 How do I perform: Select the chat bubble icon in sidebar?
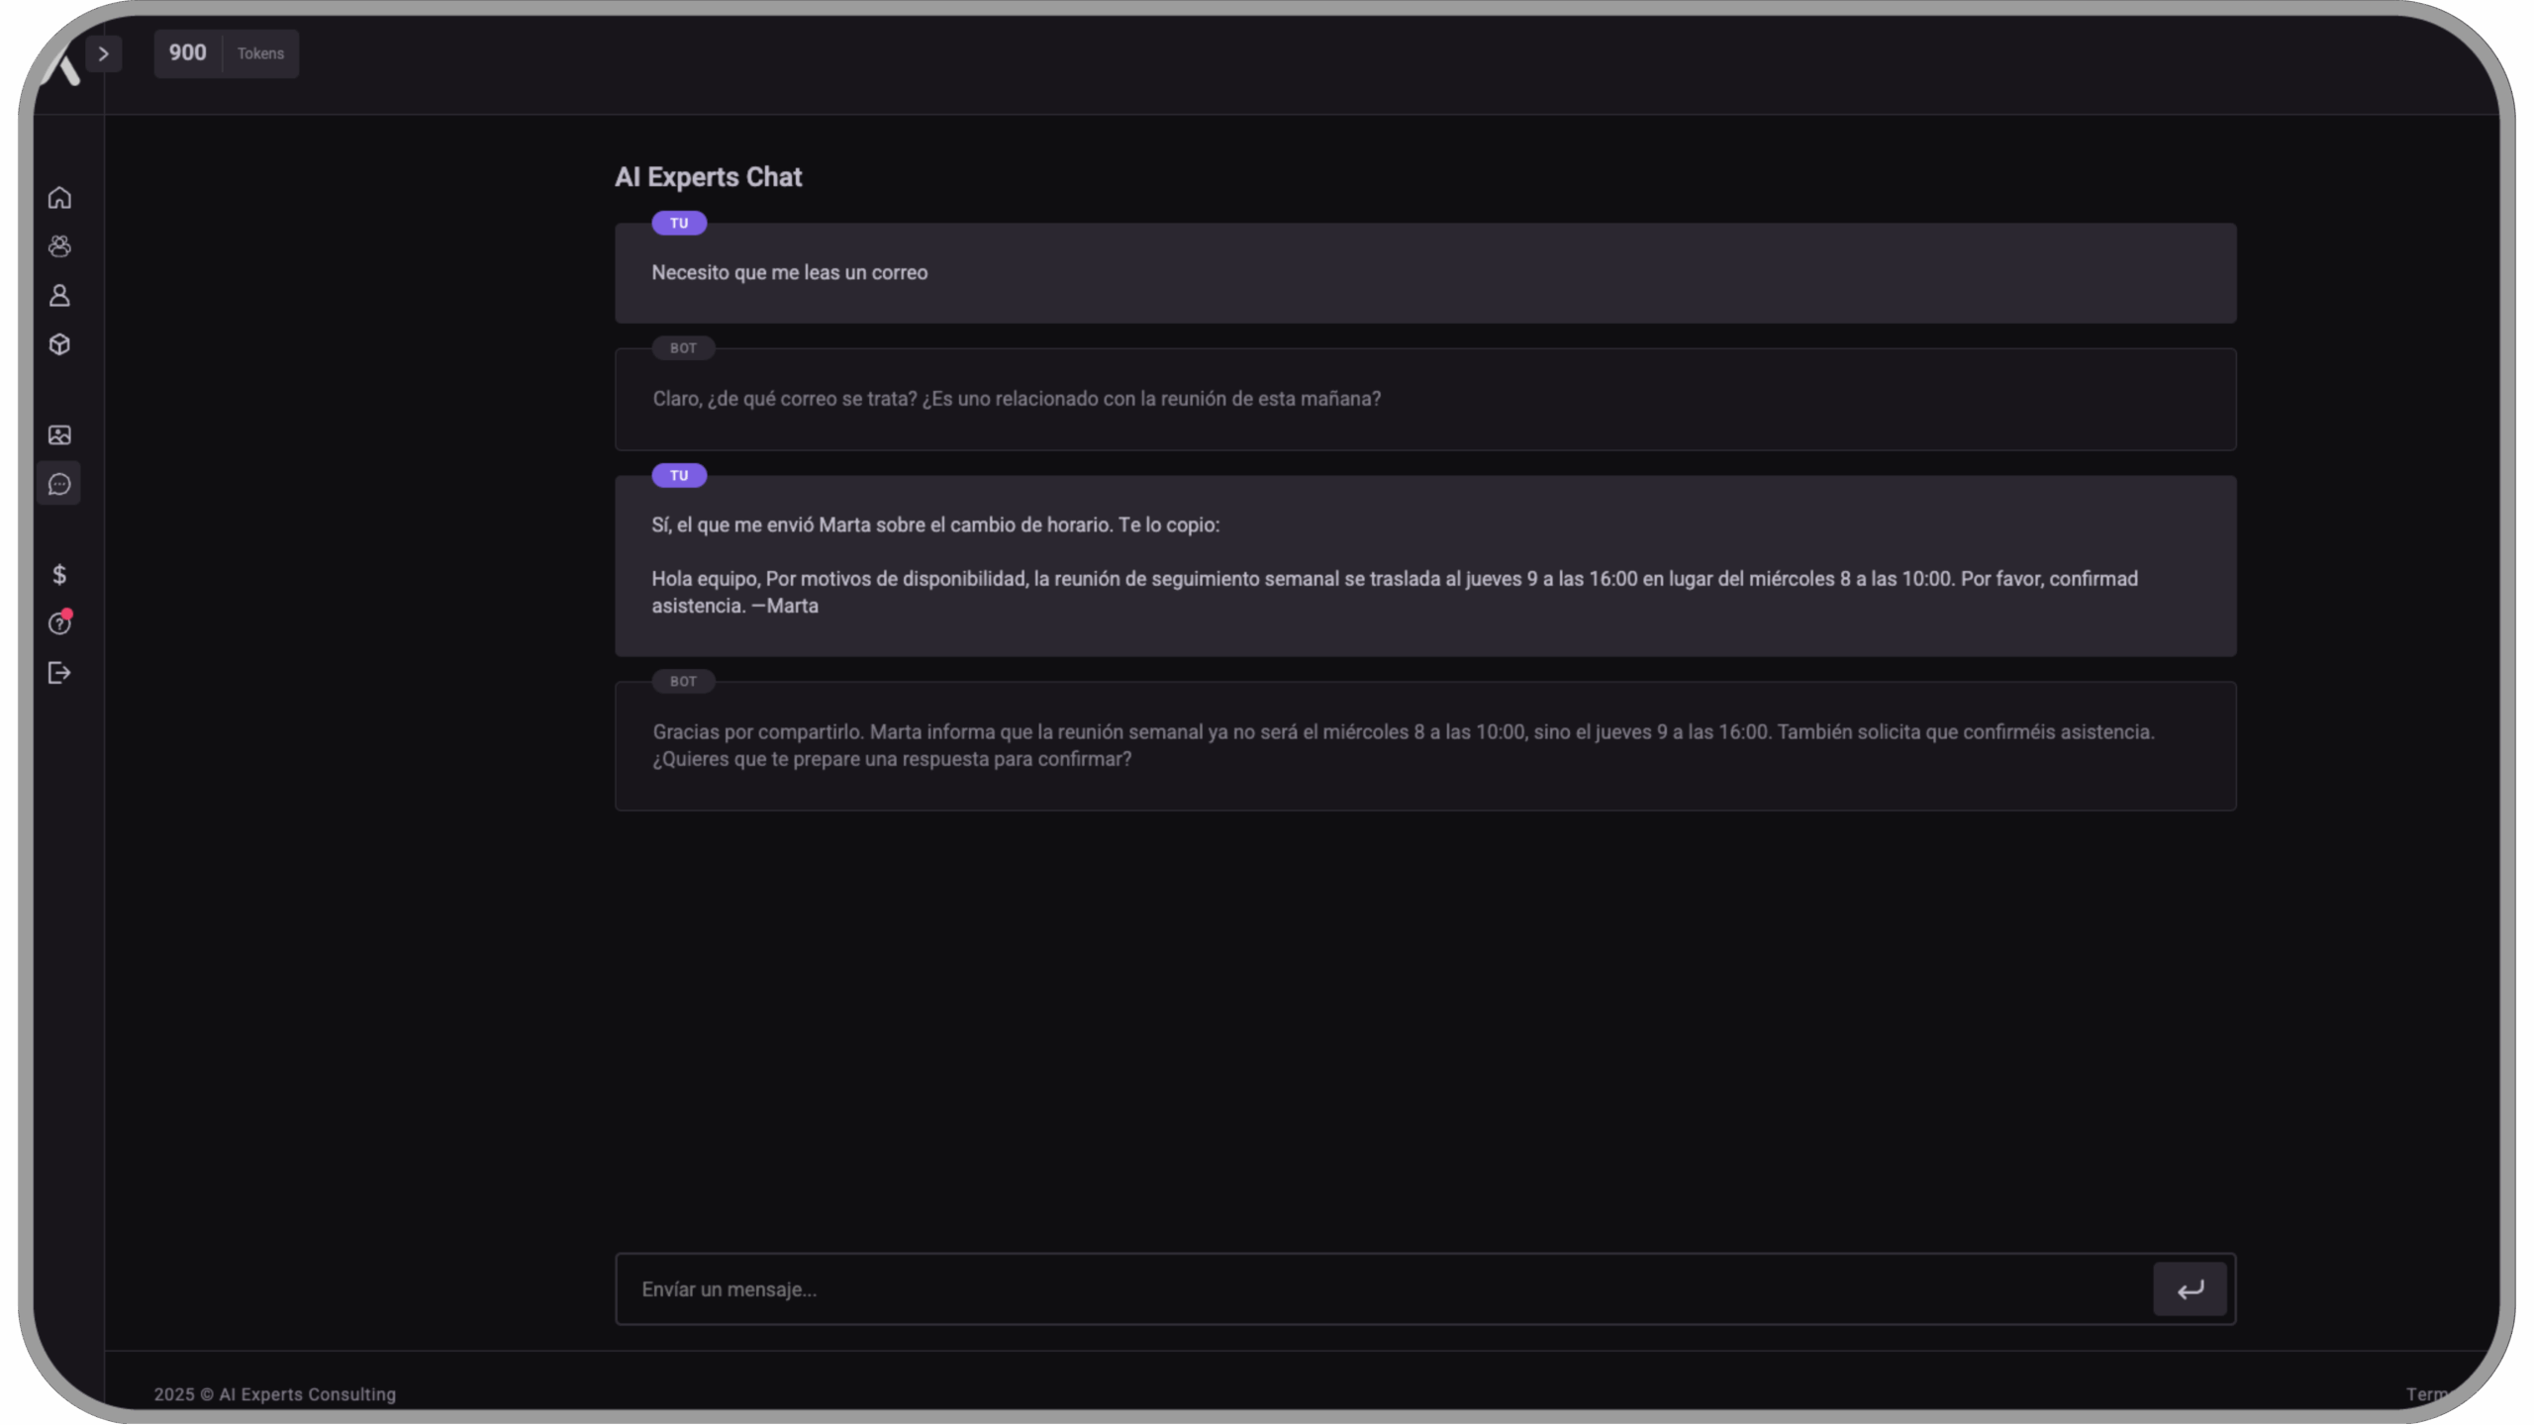(59, 485)
